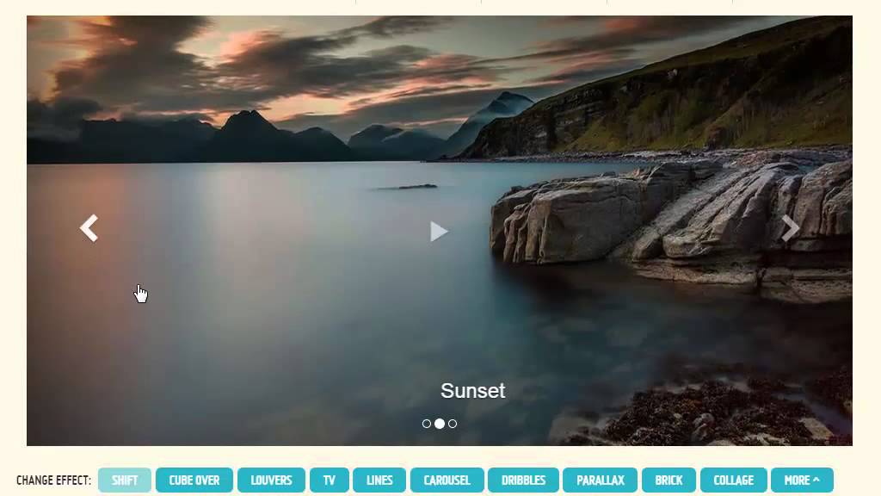Viewport: 881px width, 496px height.
Task: Select the second slide bullet dot
Action: click(x=440, y=424)
